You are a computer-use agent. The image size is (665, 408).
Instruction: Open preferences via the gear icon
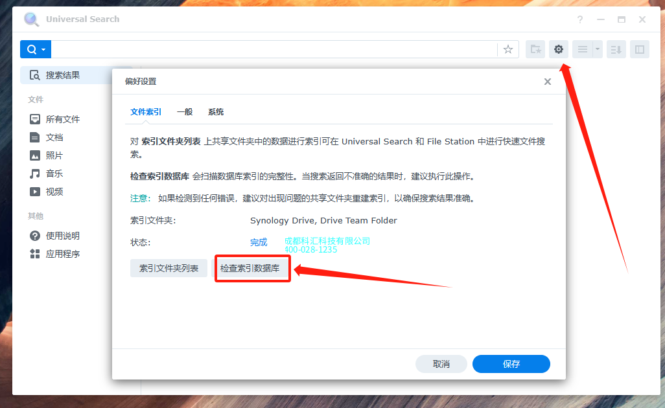(559, 50)
